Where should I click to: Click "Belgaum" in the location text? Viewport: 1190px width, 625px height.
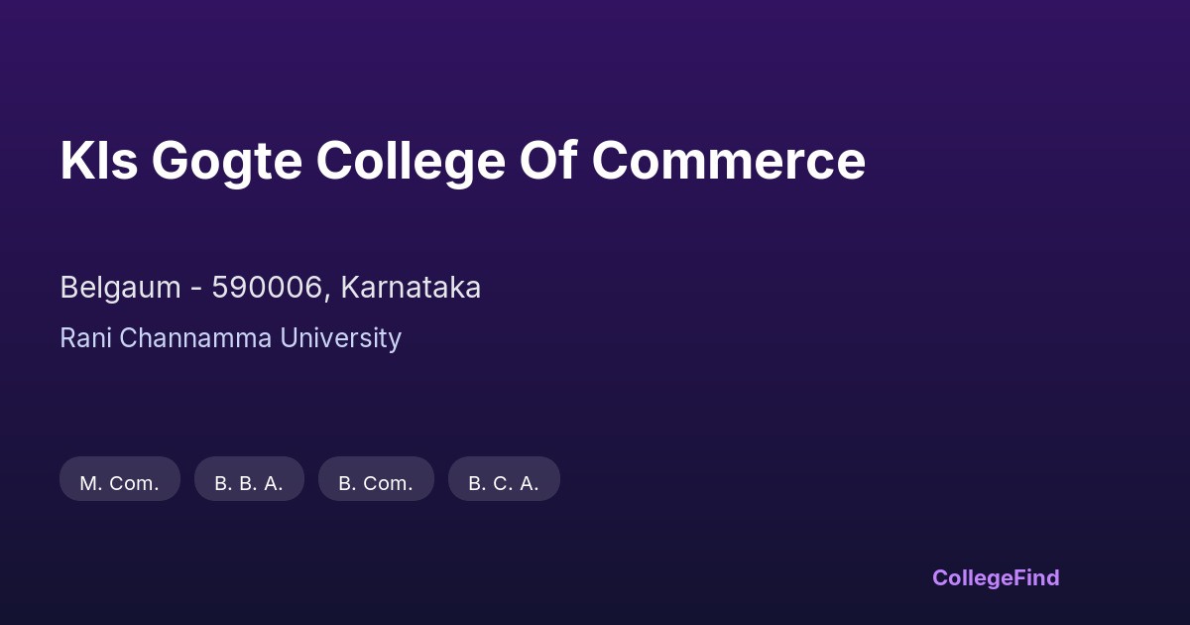coord(120,288)
